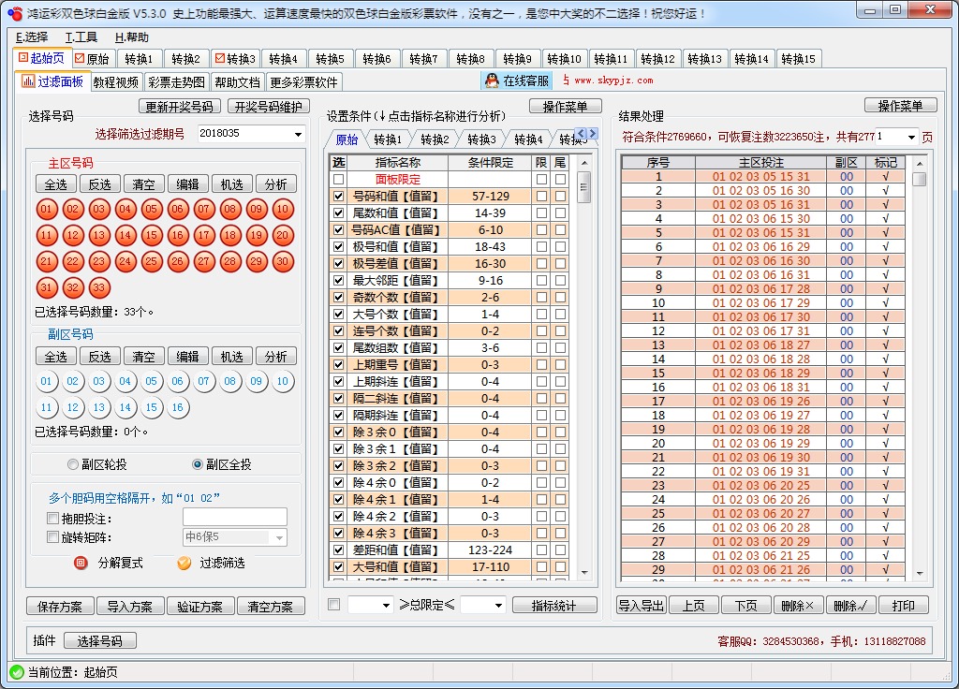This screenshot has height=689, width=959.
Task: Click the 过滤筛选 orange sphere icon
Action: tap(184, 563)
